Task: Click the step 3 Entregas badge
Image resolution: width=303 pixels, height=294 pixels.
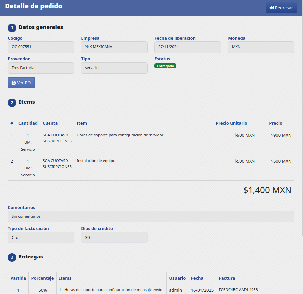Action: pyautogui.click(x=12, y=257)
